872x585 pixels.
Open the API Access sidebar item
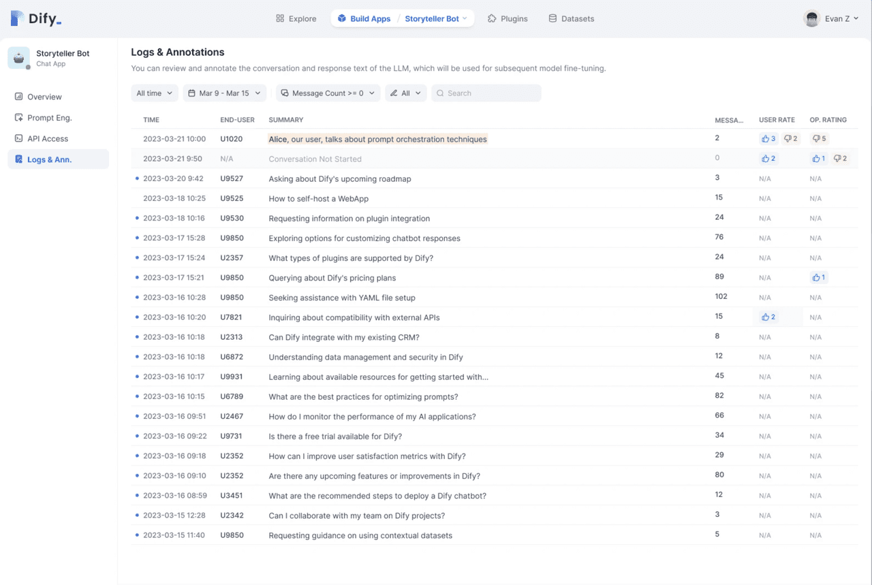[48, 138]
